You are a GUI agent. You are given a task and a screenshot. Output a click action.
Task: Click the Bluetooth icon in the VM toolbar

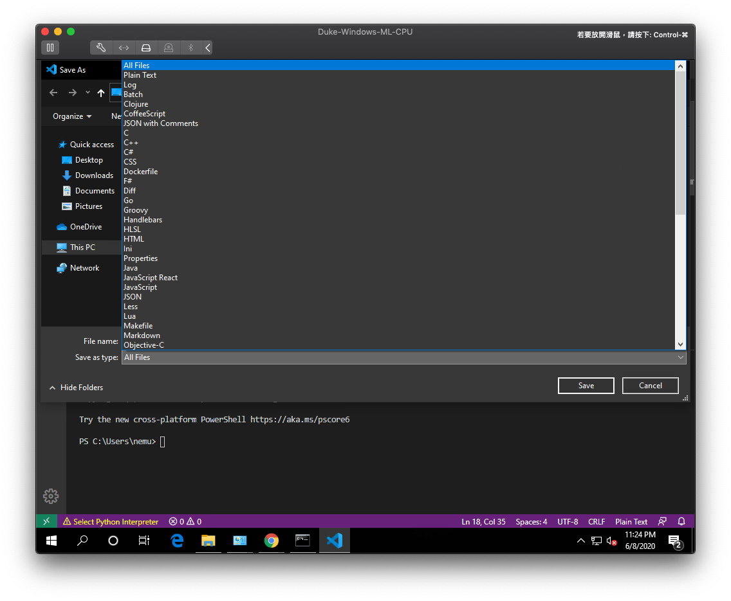tap(190, 48)
